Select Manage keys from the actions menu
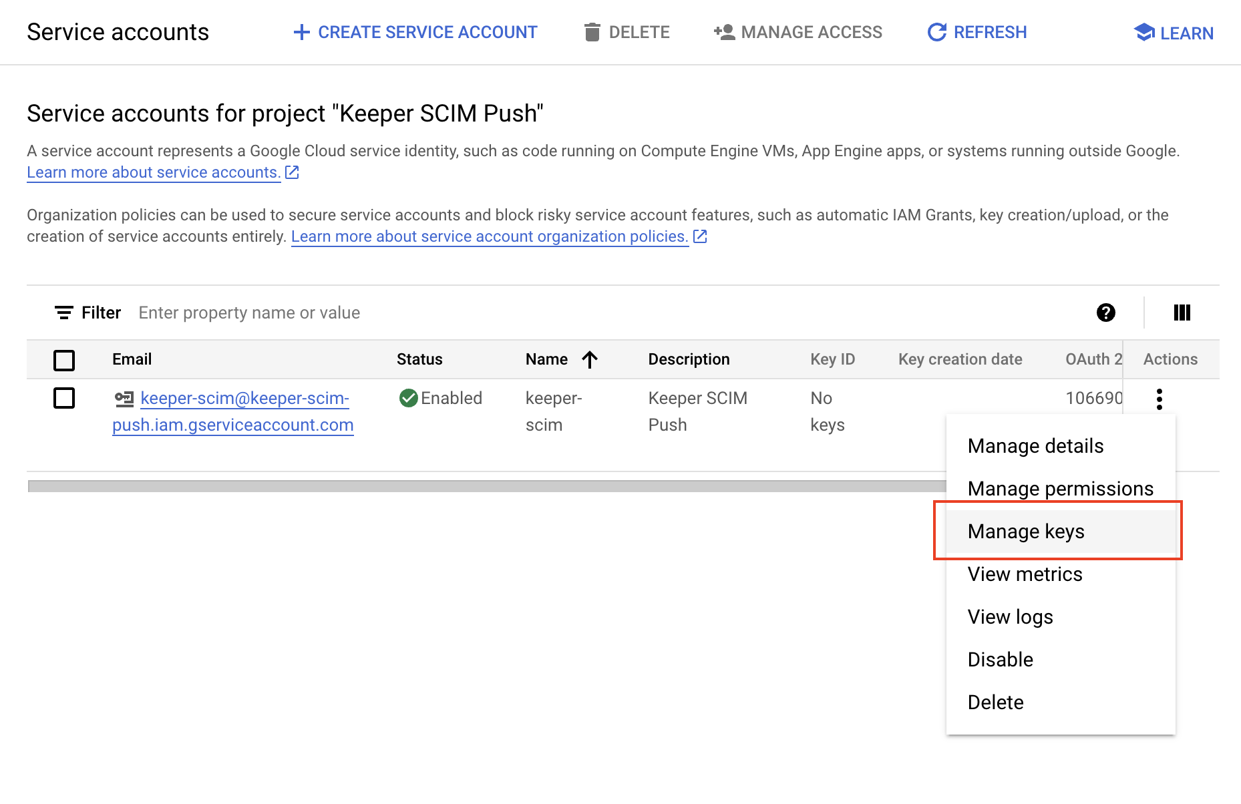Screen dimensions: 1241x804 (1026, 532)
